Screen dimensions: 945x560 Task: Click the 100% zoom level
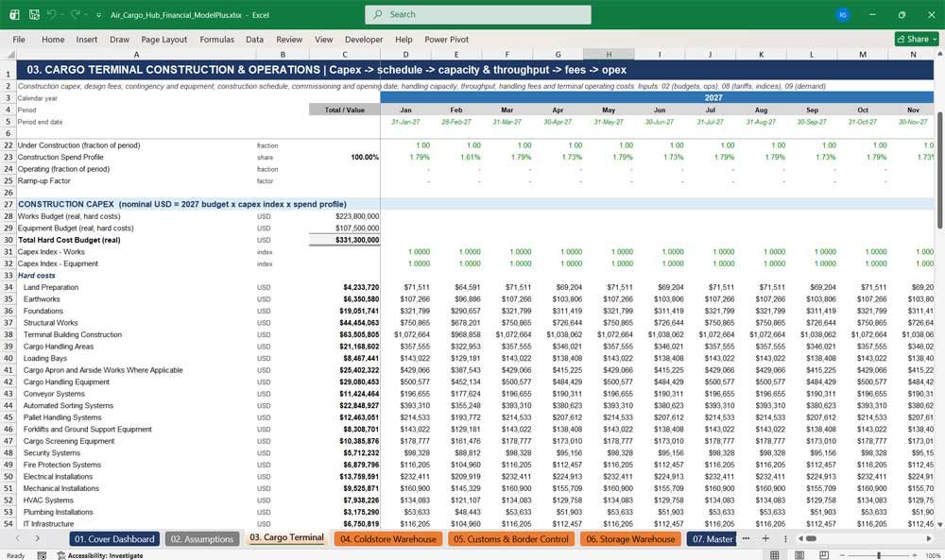click(933, 555)
